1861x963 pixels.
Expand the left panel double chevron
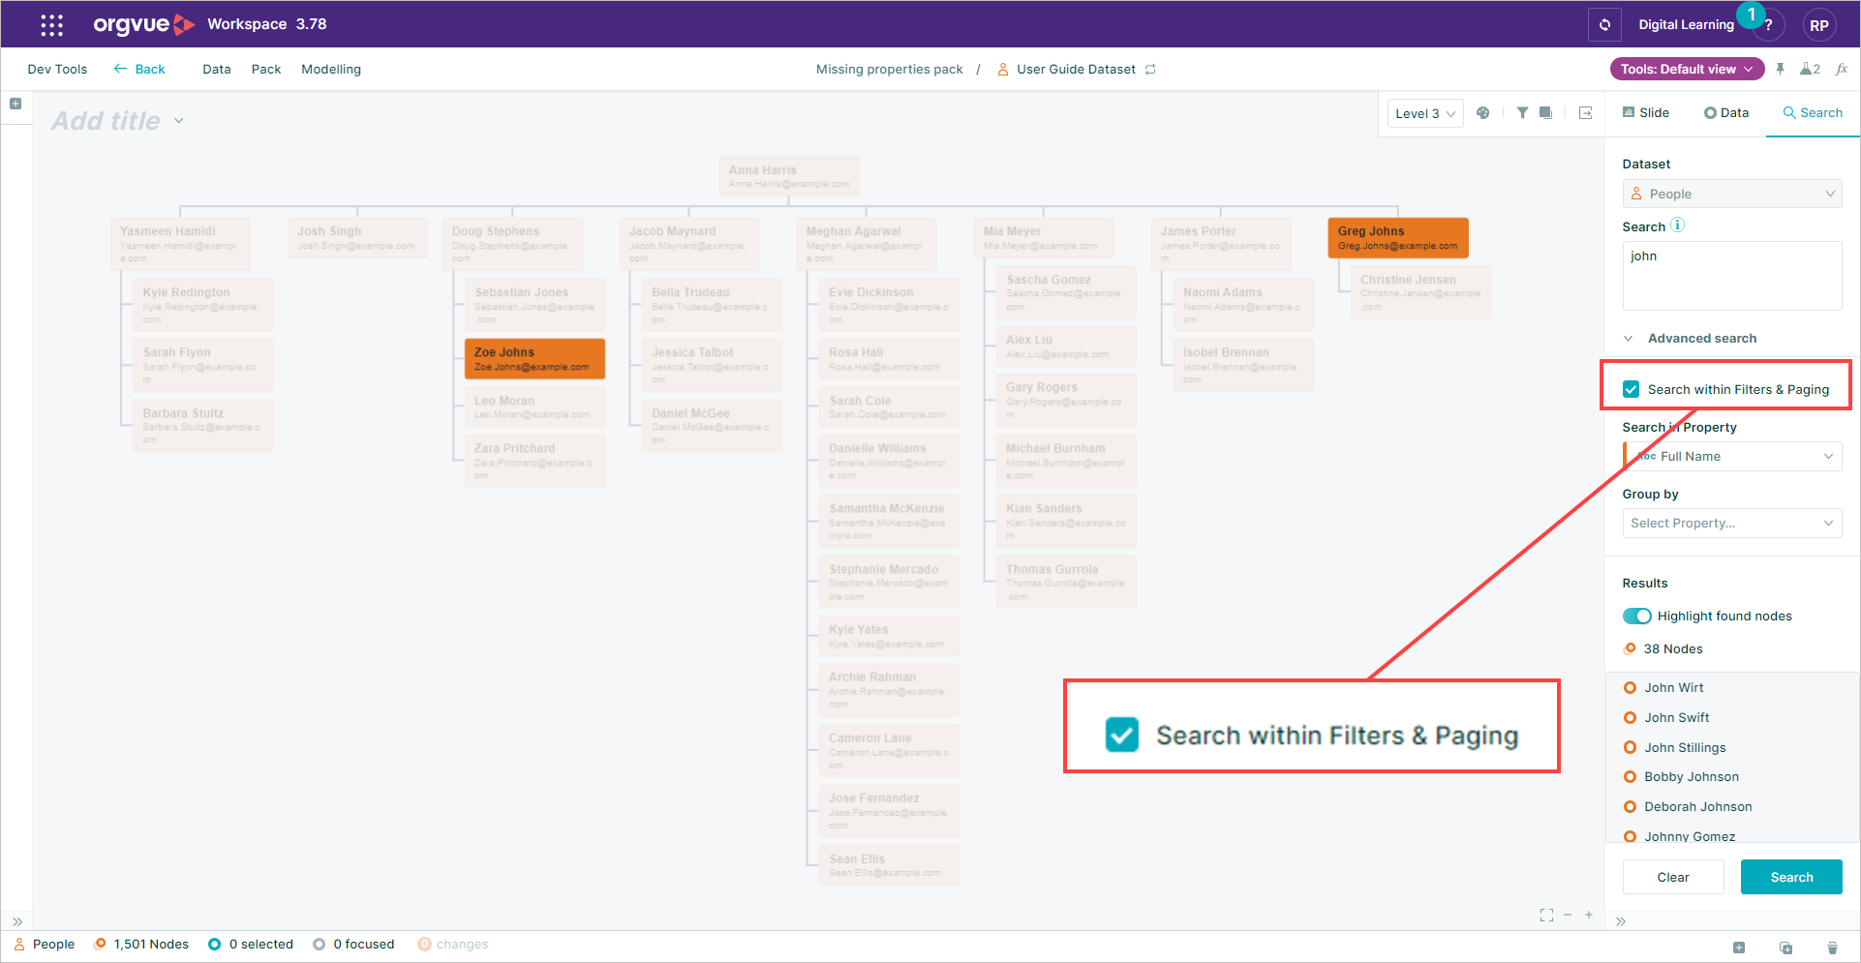(16, 921)
